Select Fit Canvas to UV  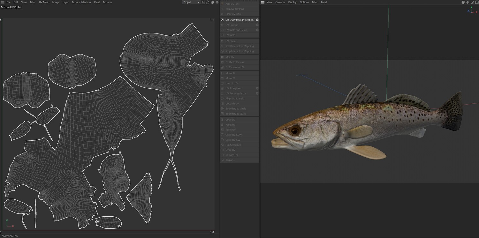pos(240,67)
